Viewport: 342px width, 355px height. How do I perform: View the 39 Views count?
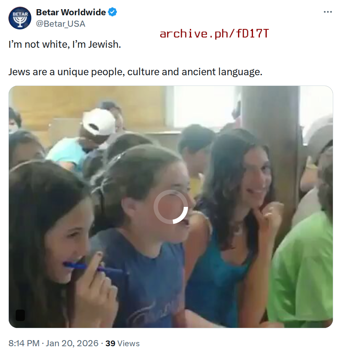tap(122, 343)
